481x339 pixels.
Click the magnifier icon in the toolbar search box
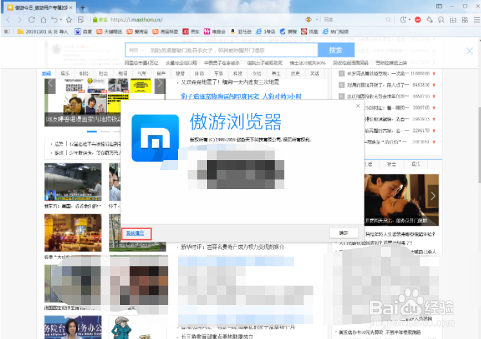[x=388, y=19]
